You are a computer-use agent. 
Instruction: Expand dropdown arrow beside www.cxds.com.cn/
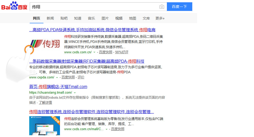pos(94,52)
